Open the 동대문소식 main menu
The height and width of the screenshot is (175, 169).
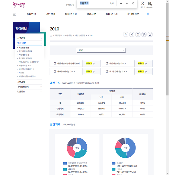pos(71,14)
